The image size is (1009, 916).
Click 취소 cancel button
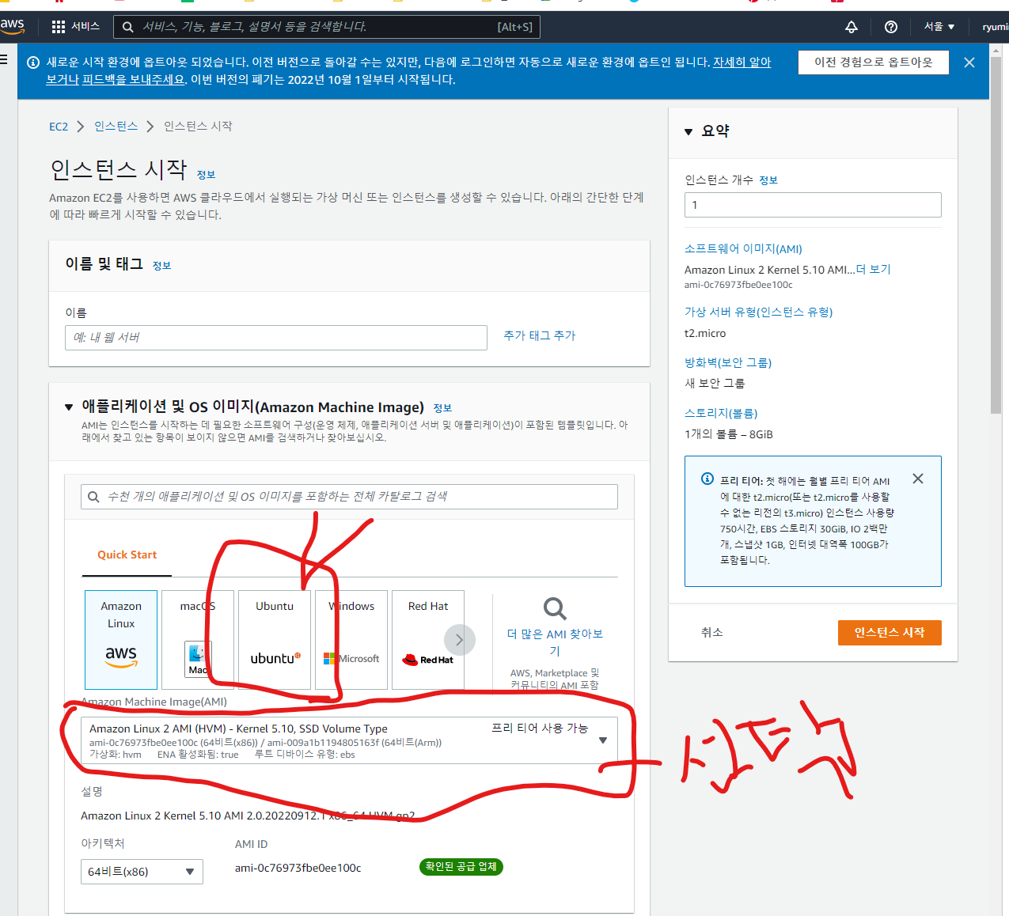712,633
